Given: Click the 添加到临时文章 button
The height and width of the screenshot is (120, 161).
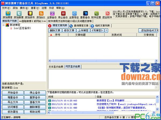Looking at the screenshot, I should 148,30.
